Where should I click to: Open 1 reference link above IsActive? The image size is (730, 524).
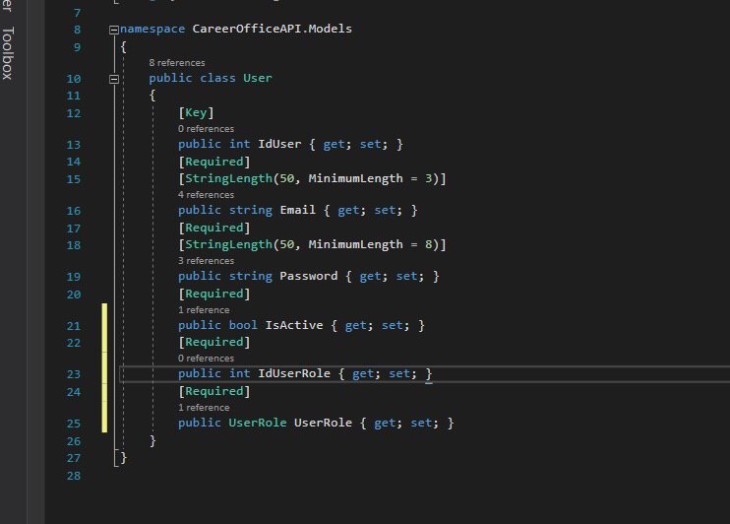(x=204, y=310)
